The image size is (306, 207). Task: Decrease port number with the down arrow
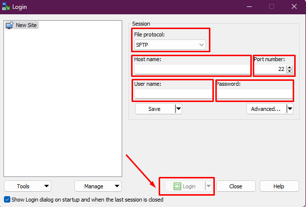pos(290,71)
